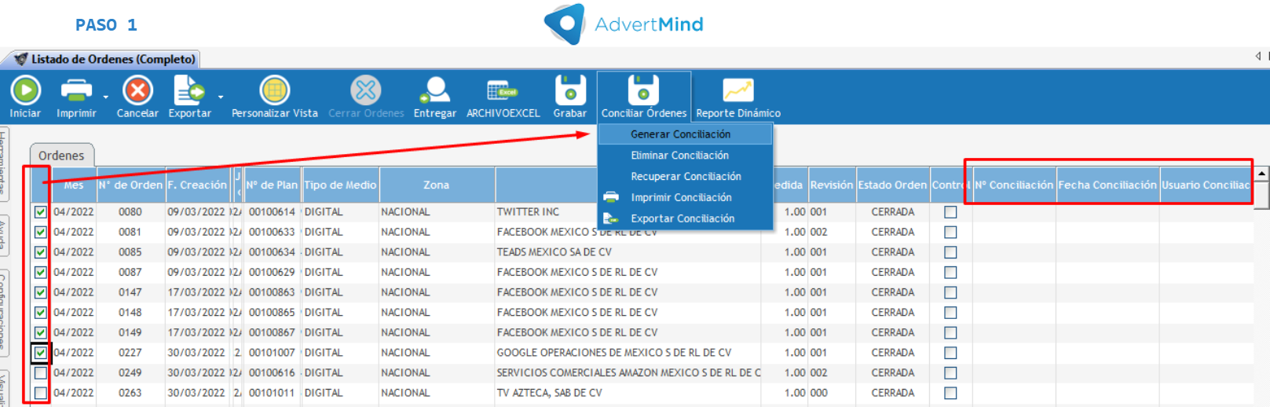Click the AdvertMind logo
Viewport: 1270px width, 407px height.
[x=624, y=24]
